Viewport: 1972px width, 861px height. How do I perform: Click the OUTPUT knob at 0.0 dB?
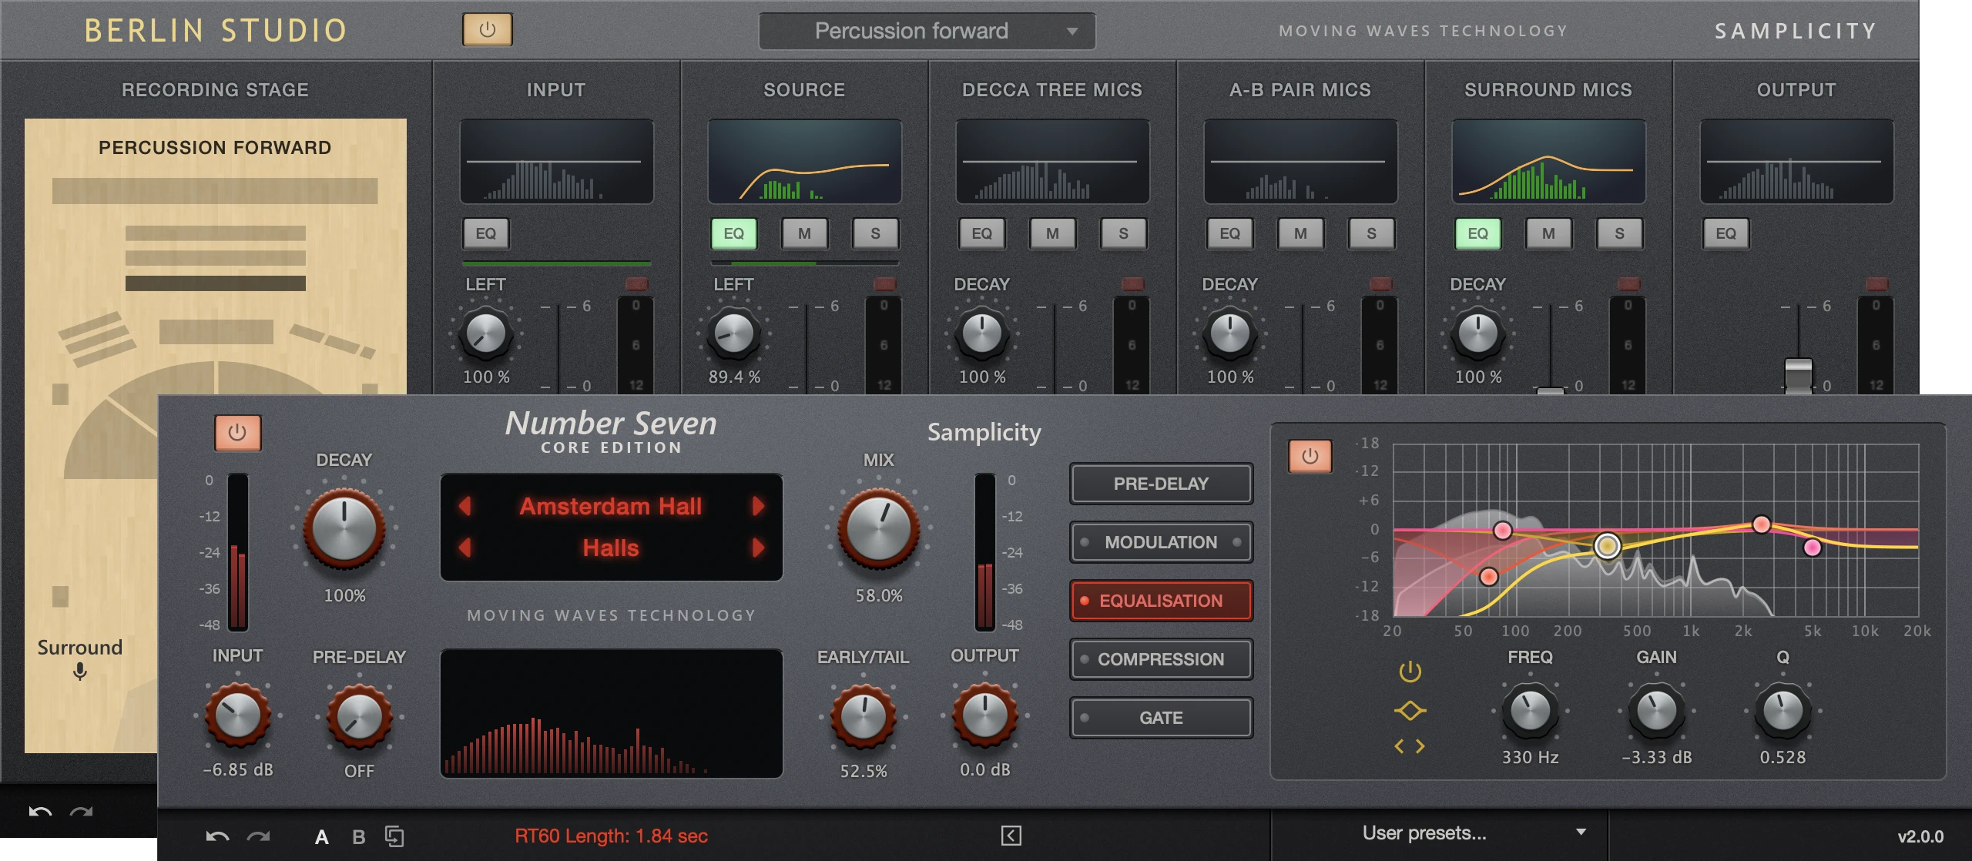(984, 715)
